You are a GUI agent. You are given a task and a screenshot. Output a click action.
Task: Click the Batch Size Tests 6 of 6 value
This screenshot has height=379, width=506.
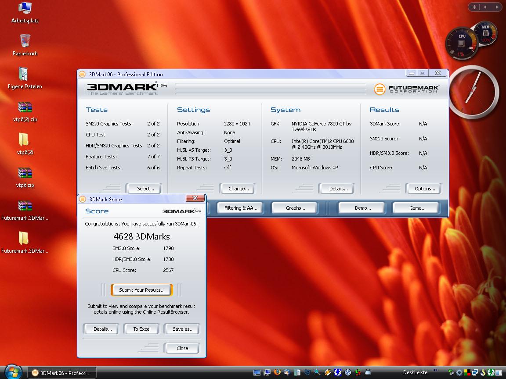click(153, 168)
